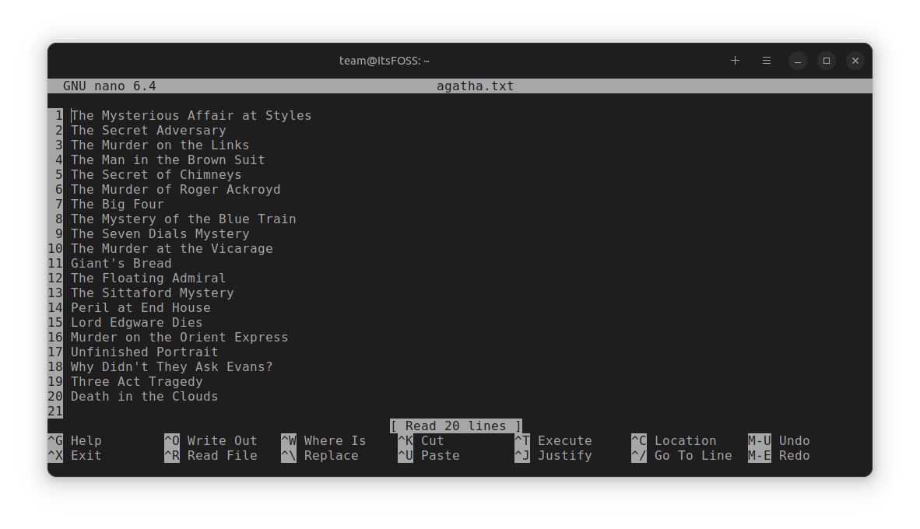Click line number 21 in the gutter
This screenshot has width=920, height=529.
click(x=55, y=411)
